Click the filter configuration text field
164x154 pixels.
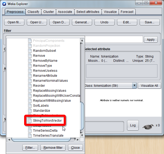(x=114, y=39)
